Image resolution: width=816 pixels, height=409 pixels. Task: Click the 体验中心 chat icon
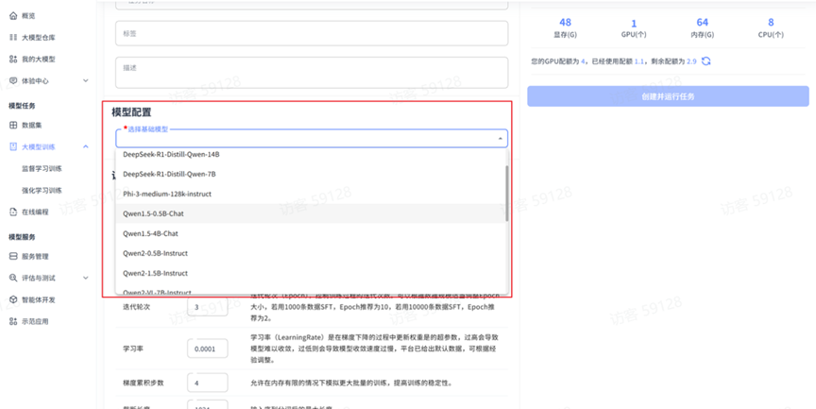(13, 81)
